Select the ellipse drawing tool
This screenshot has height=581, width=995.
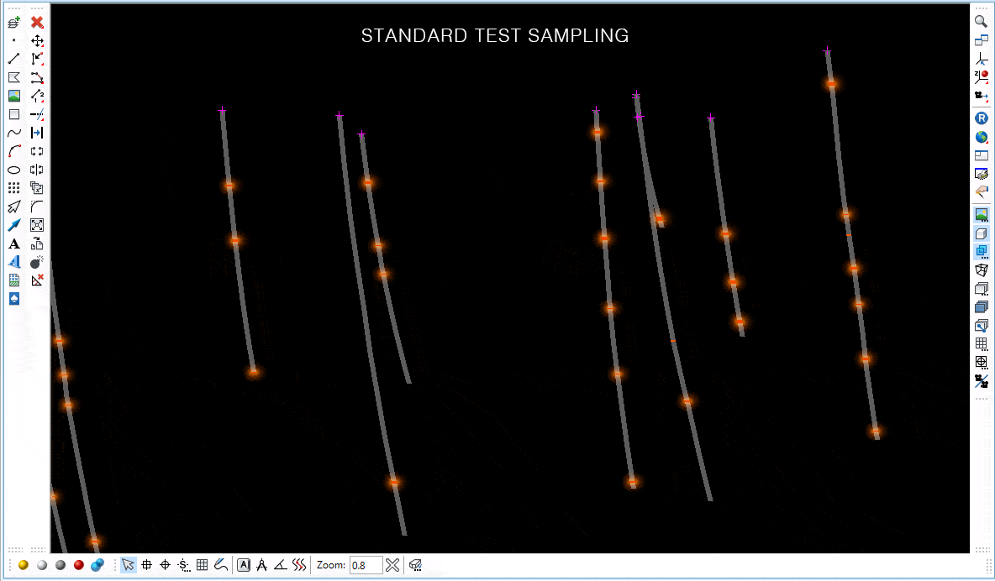(14, 170)
